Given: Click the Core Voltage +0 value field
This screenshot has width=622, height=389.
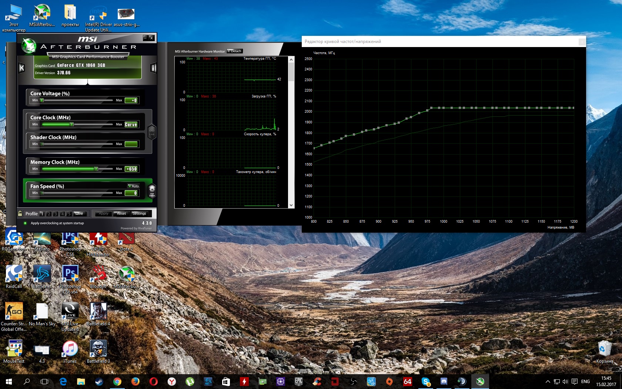Looking at the screenshot, I should (x=131, y=100).
